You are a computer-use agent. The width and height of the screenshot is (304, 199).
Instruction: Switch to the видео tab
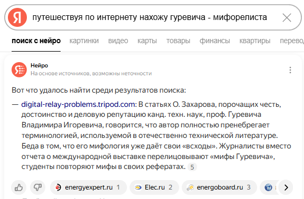tap(118, 41)
